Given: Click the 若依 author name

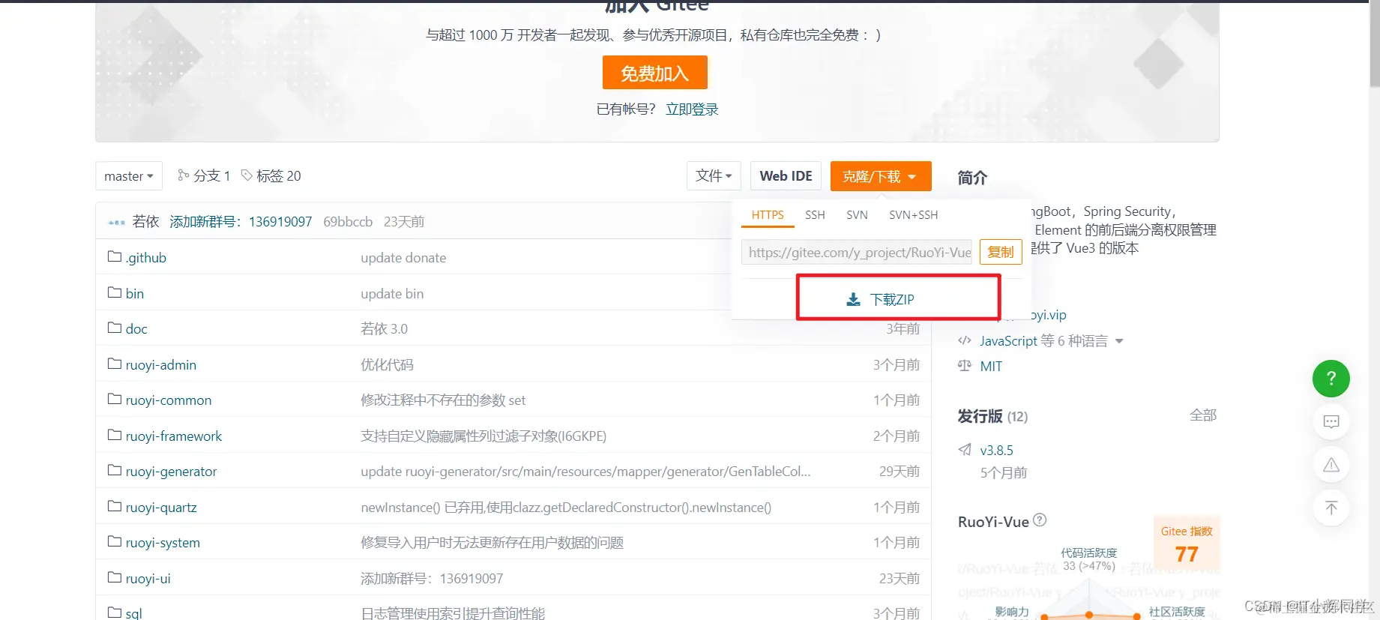Looking at the screenshot, I should (145, 222).
